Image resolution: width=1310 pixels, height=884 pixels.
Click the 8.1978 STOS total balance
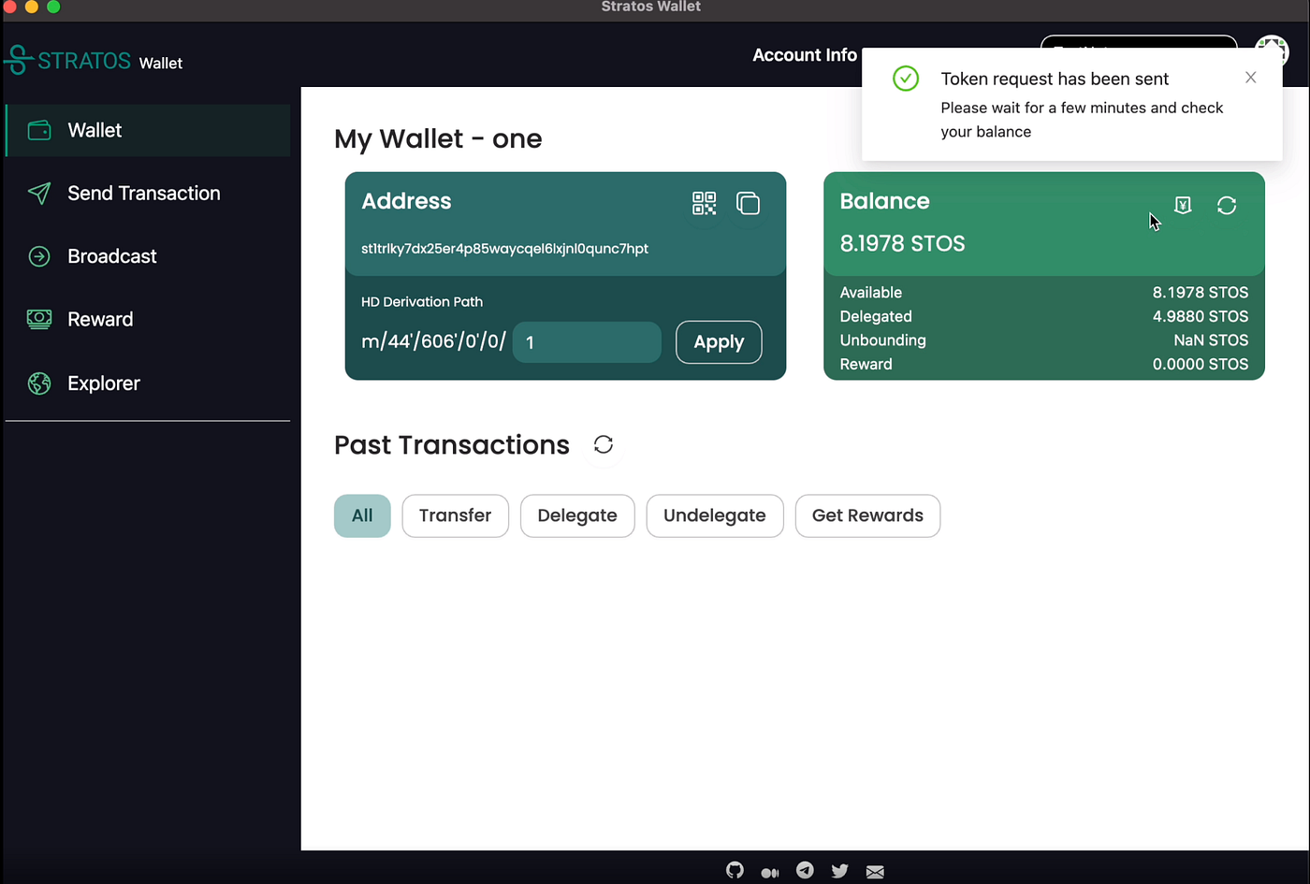click(x=902, y=243)
